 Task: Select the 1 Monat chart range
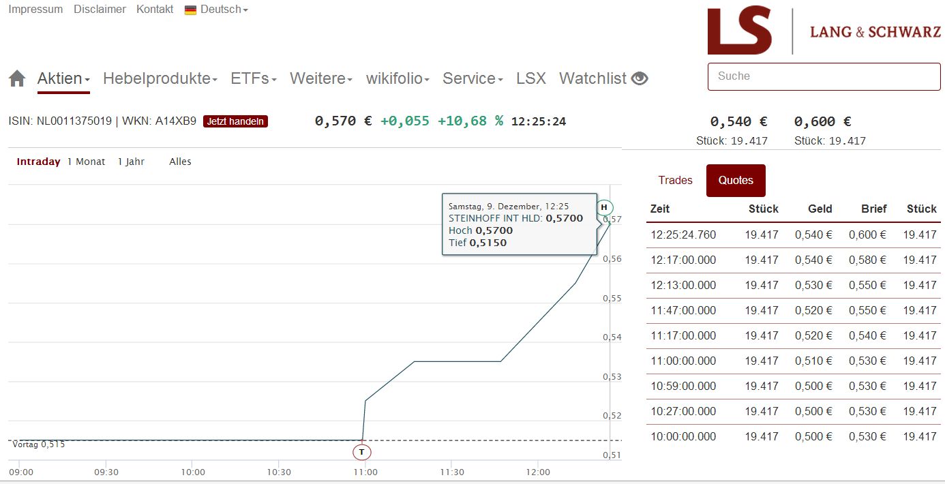(x=86, y=162)
